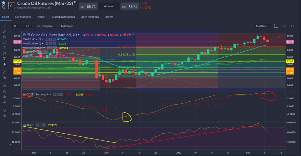Screen dimensions: 301x156
Task: Expand the Mid Rate dropdown
Action: (262, 26)
